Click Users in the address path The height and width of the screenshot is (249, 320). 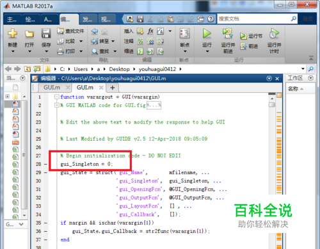[81, 69]
